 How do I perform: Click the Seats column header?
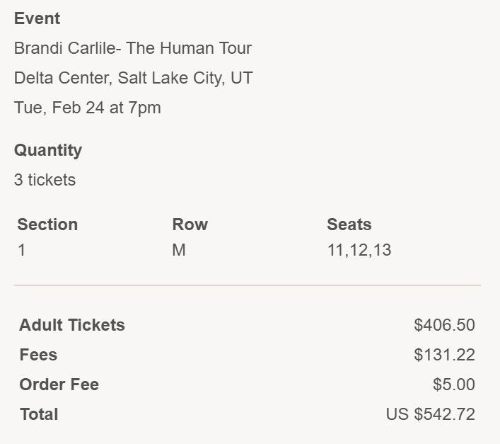(349, 224)
